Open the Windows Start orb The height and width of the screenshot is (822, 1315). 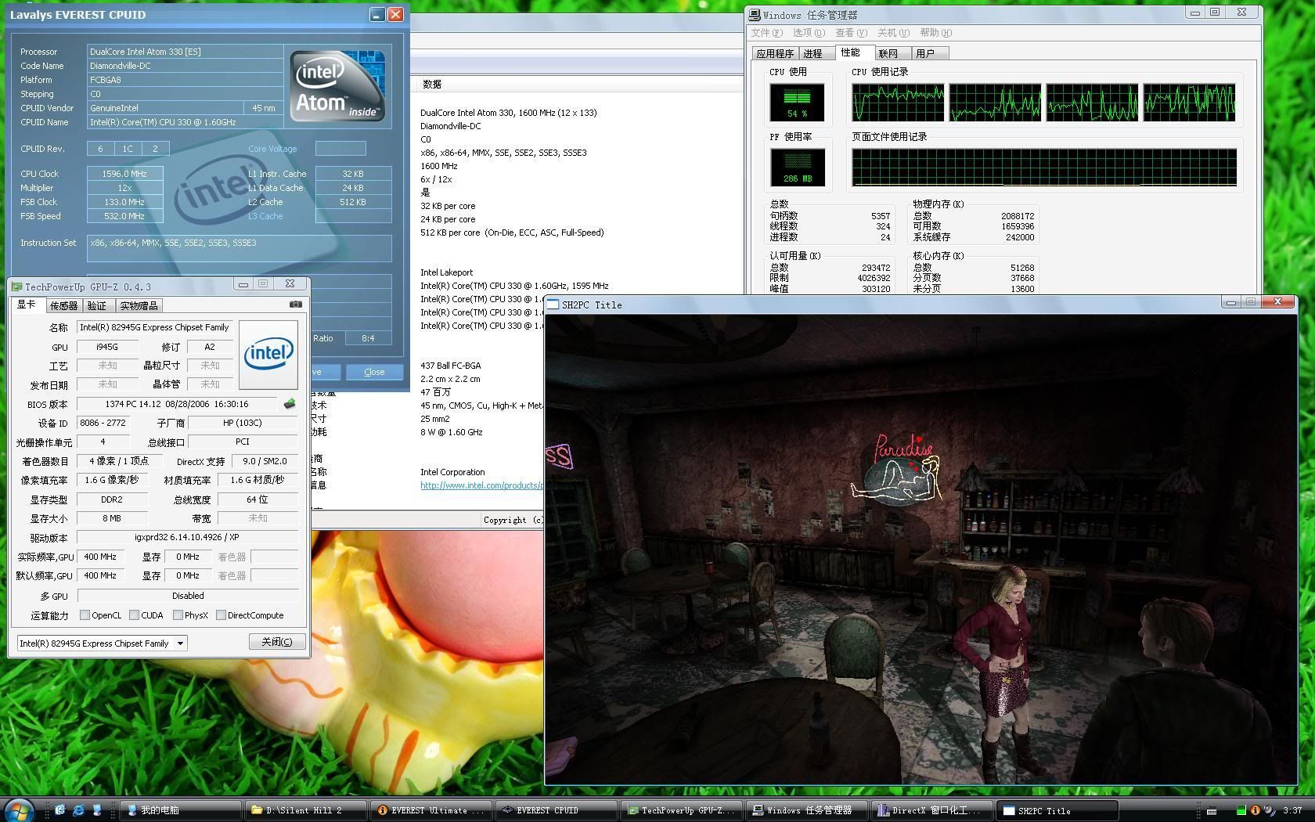(x=19, y=809)
